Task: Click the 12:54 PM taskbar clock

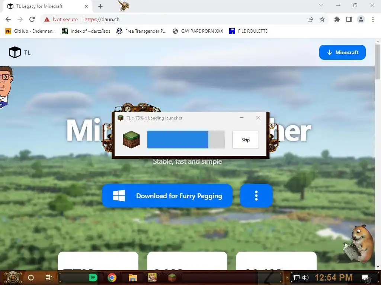Action: 334,278
